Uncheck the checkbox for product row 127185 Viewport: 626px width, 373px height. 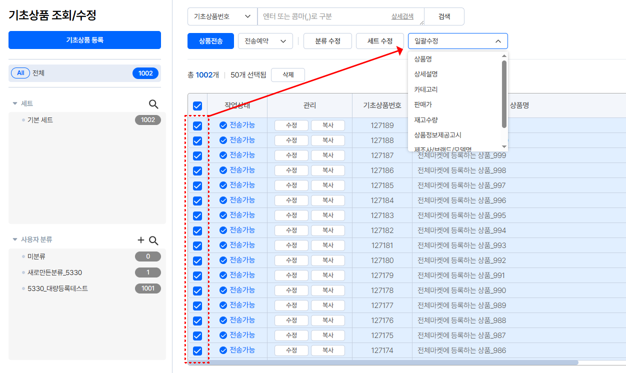197,185
